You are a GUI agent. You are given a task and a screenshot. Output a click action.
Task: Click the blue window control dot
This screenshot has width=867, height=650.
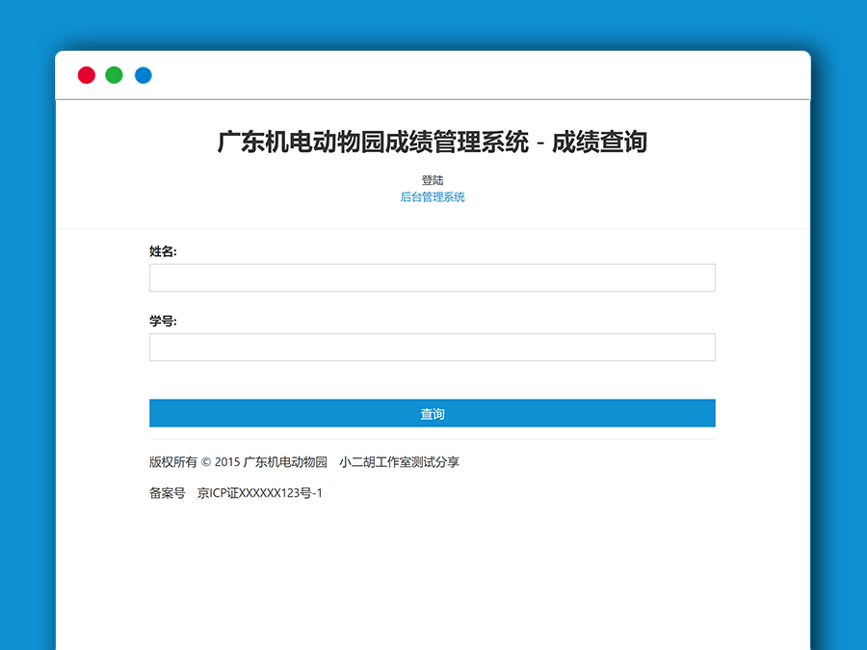(144, 74)
